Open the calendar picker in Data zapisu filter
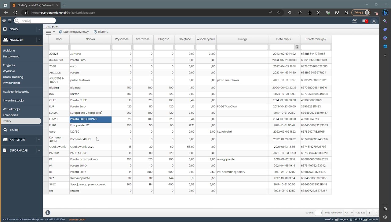This screenshot has height=222, width=391. [297, 47]
